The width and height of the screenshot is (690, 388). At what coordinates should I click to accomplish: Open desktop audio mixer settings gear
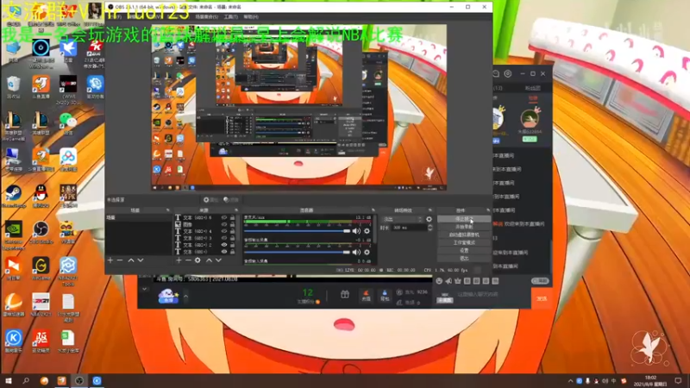point(367,252)
